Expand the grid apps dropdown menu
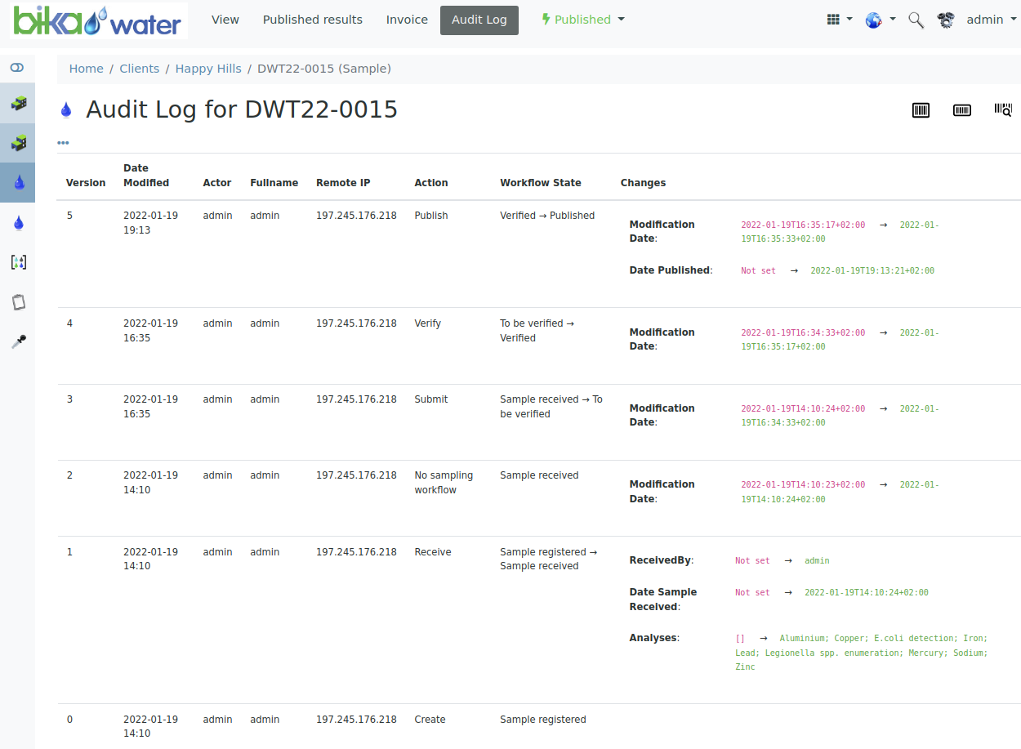Image resolution: width=1021 pixels, height=749 pixels. [839, 20]
